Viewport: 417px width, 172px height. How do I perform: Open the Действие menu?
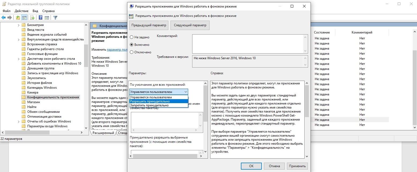pyautogui.click(x=21, y=11)
